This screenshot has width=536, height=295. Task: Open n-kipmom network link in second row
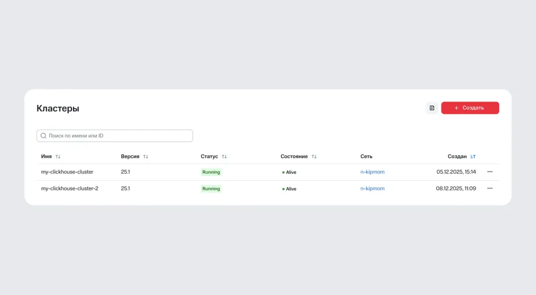tap(372, 188)
